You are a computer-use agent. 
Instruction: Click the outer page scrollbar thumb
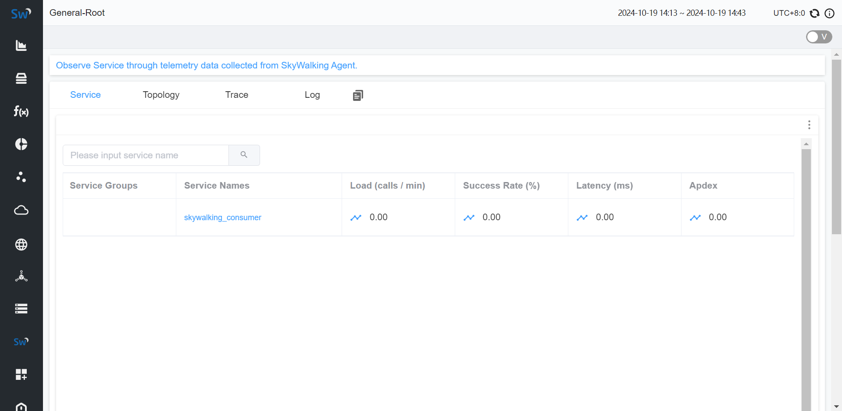click(x=836, y=147)
